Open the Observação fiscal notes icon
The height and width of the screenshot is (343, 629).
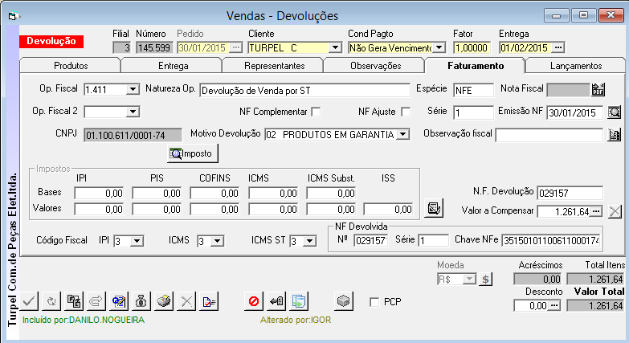(x=615, y=136)
